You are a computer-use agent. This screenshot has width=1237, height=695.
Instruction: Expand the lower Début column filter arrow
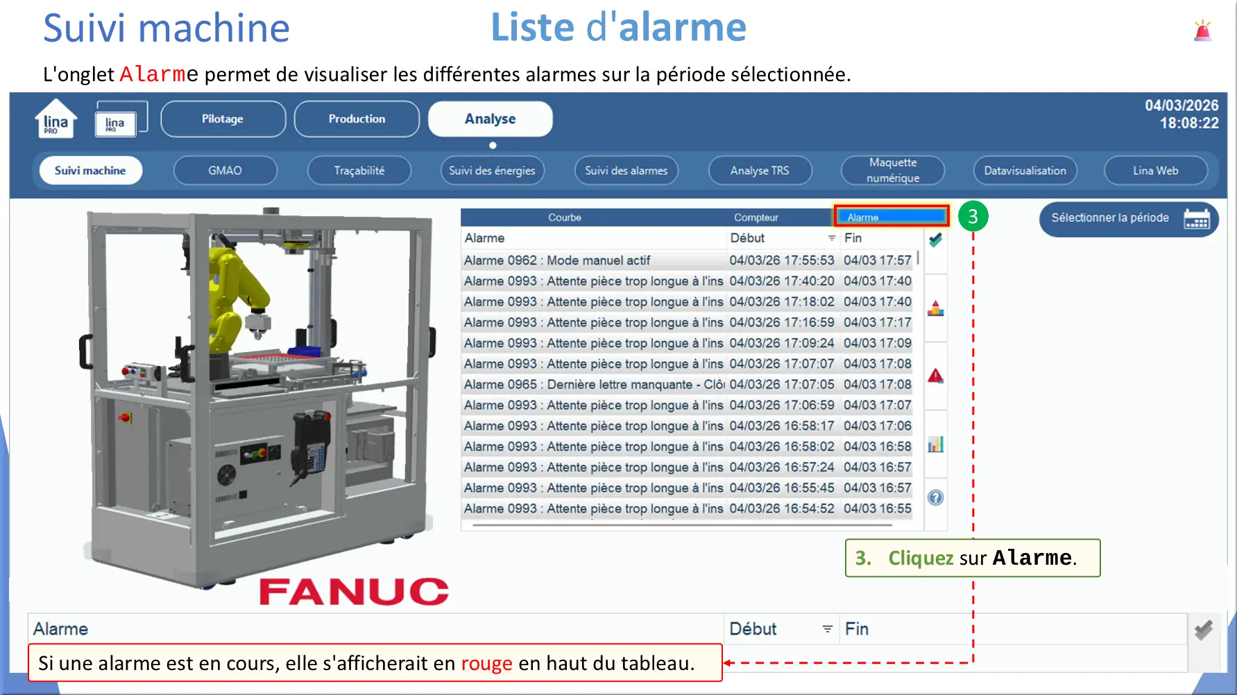827,629
